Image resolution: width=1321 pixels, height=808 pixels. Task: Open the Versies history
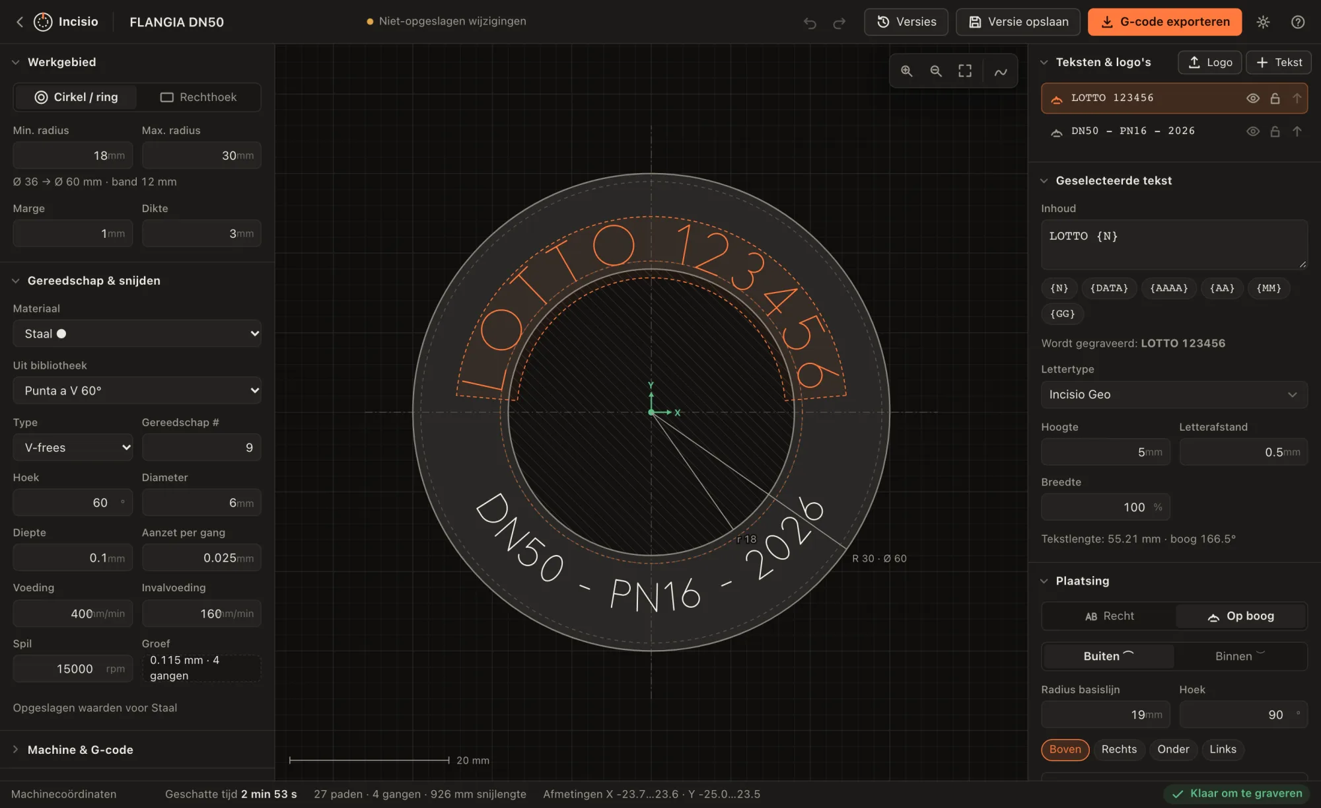click(906, 22)
